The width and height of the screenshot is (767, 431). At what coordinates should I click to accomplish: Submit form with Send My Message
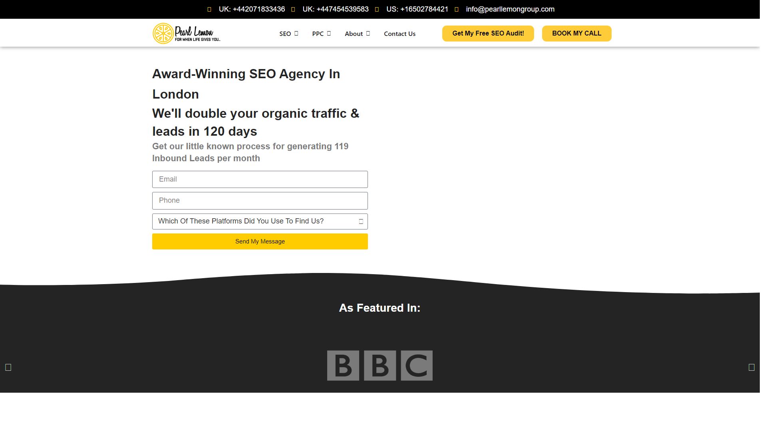point(260,241)
